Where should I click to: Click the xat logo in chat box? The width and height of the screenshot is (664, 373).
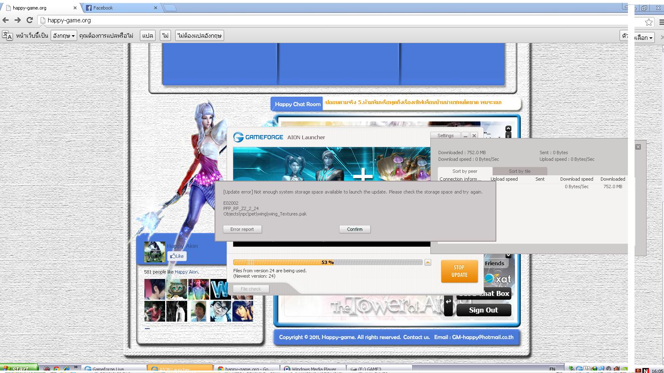coord(498,279)
